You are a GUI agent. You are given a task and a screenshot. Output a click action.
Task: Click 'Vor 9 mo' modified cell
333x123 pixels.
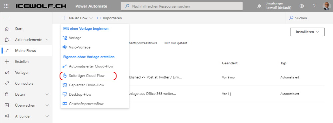[228, 77]
